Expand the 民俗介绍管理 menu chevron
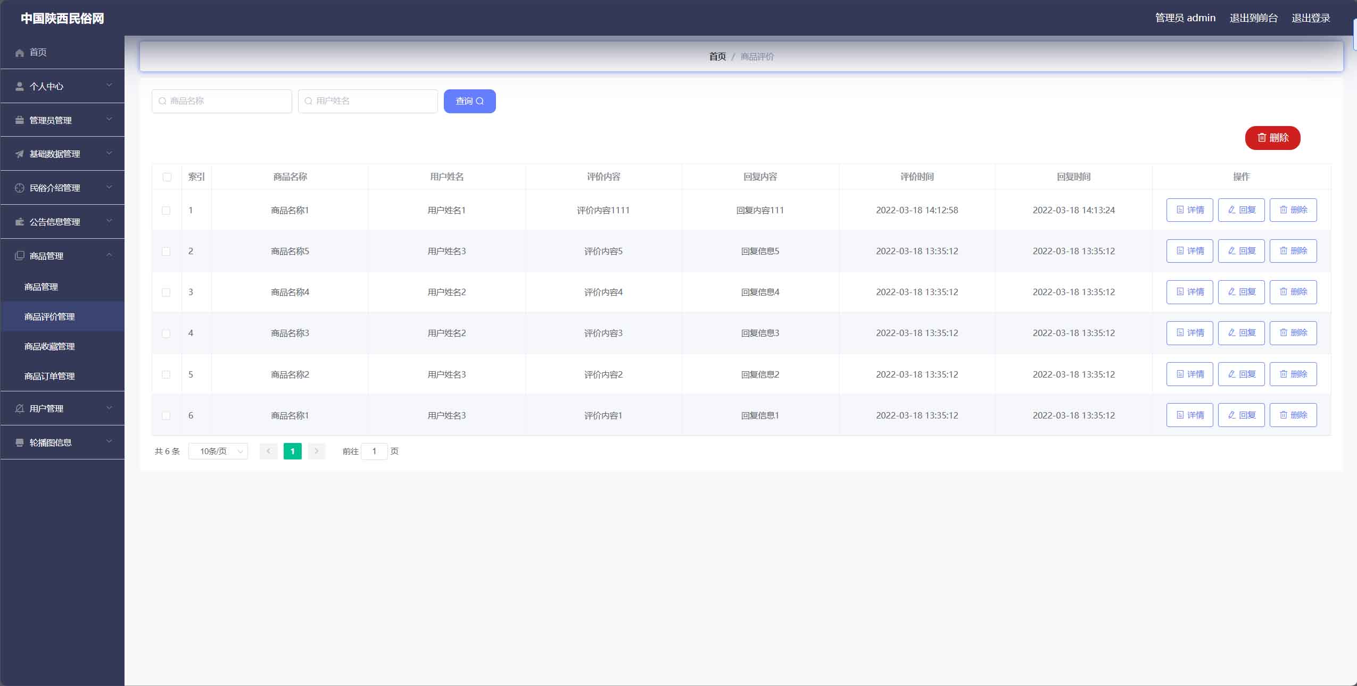The image size is (1357, 686). click(x=109, y=187)
